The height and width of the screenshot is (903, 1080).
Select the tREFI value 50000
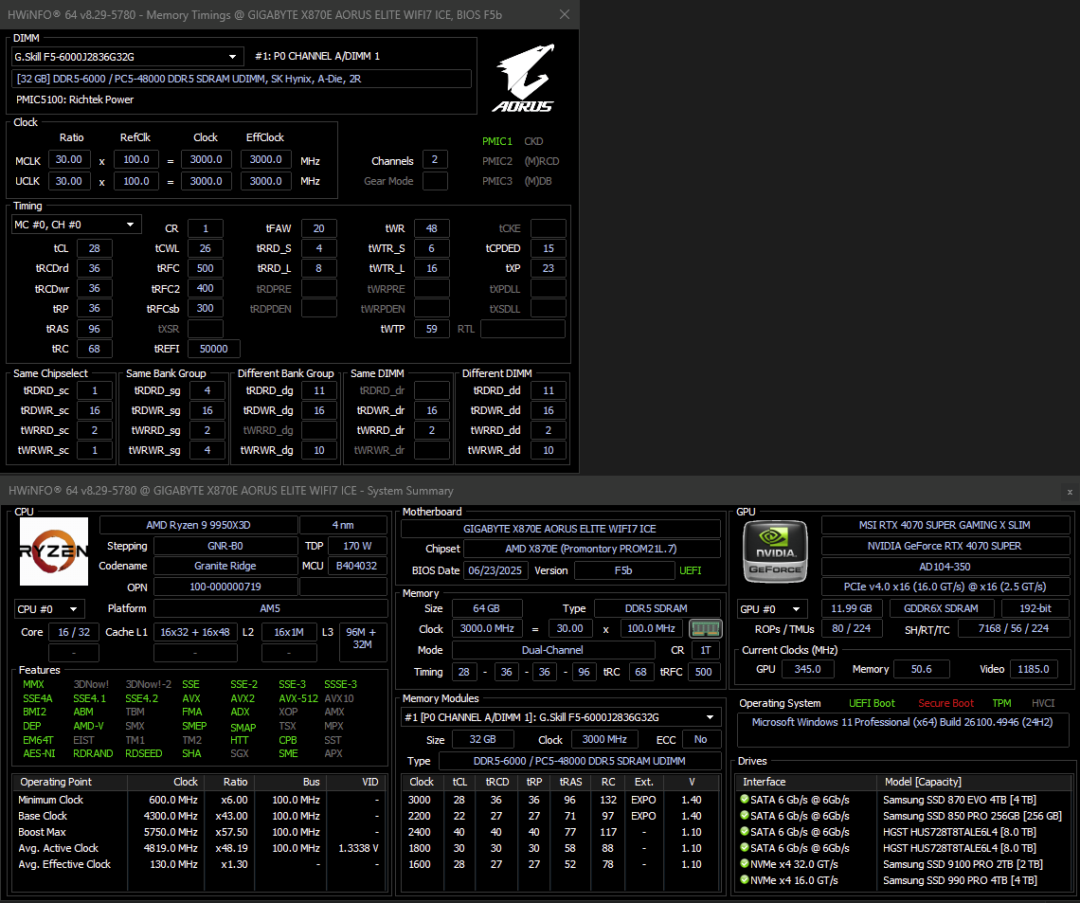point(213,349)
